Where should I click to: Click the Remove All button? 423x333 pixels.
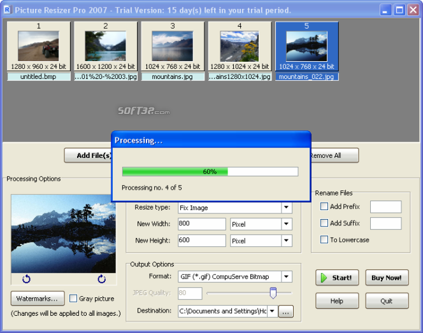(334, 155)
